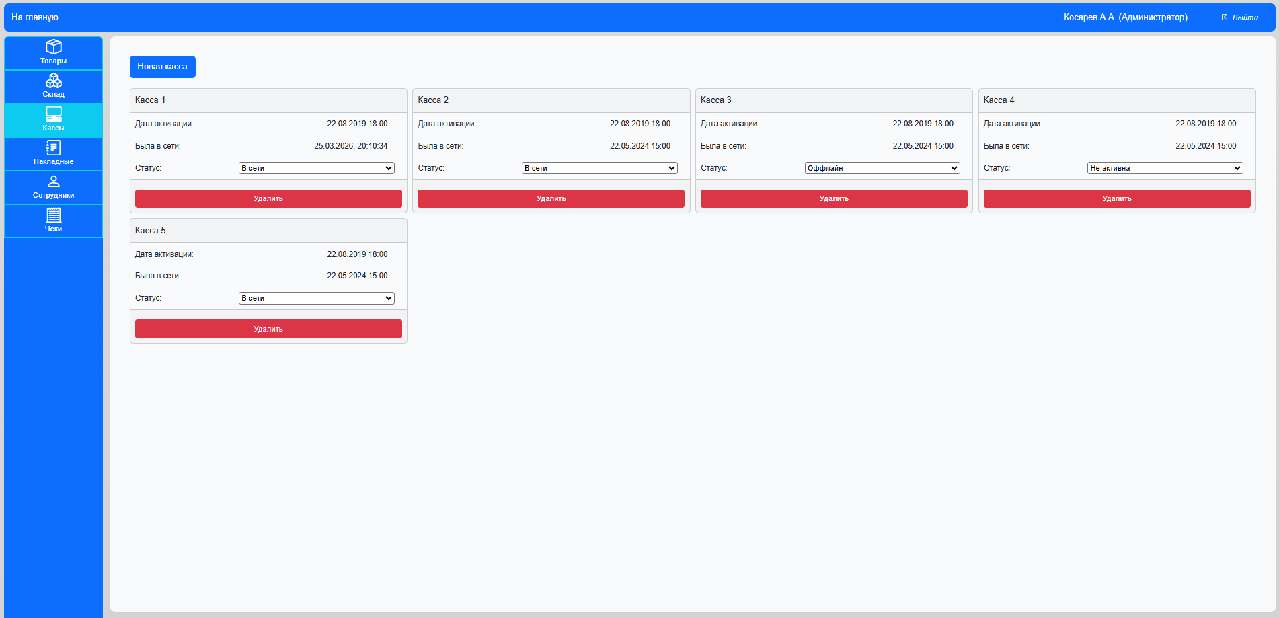Image resolution: width=1279 pixels, height=618 pixels.
Task: Go to На главную in header
Action: coord(35,17)
